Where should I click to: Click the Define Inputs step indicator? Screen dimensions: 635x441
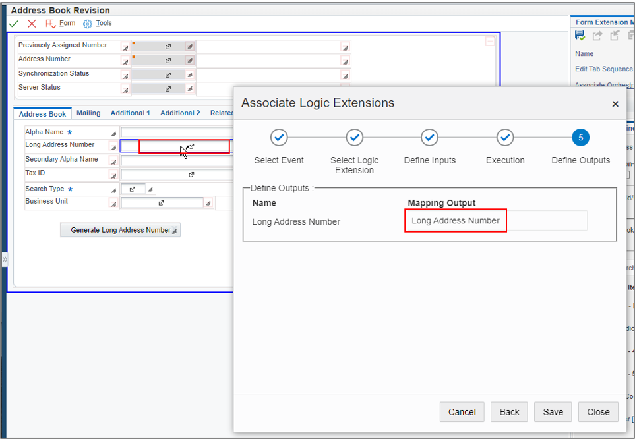tap(429, 138)
